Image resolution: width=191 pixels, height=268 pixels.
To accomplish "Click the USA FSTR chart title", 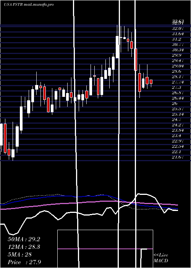I will tap(29, 5).
